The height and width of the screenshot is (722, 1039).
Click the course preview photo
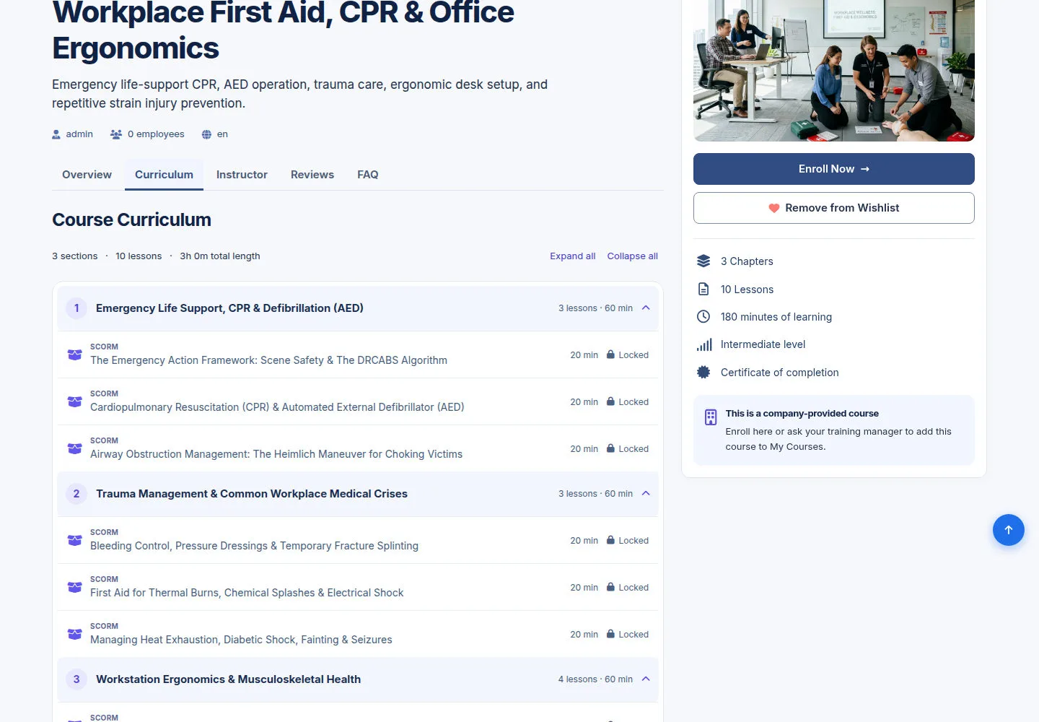834,71
